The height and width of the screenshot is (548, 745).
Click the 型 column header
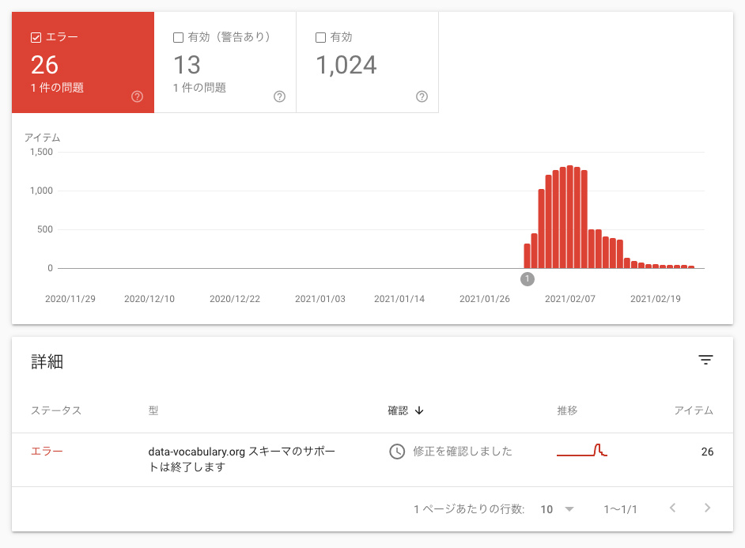153,410
